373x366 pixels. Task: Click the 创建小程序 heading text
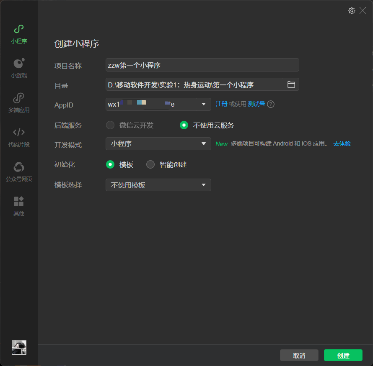(x=77, y=44)
